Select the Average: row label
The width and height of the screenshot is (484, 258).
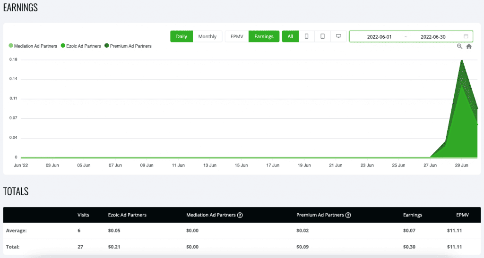(17, 230)
